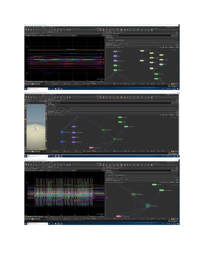Select the Tube shelf tool in top screenshot
Image resolution: width=203 pixels, height=263 pixels.
(x=31, y=30)
